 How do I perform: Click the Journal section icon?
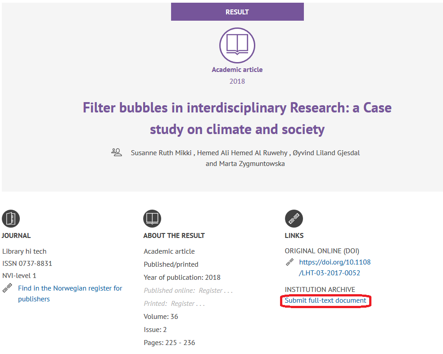pos(10,219)
